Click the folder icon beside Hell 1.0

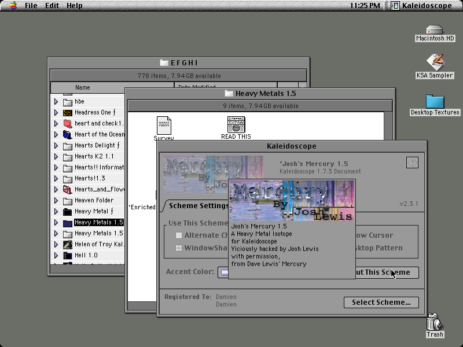pos(68,256)
